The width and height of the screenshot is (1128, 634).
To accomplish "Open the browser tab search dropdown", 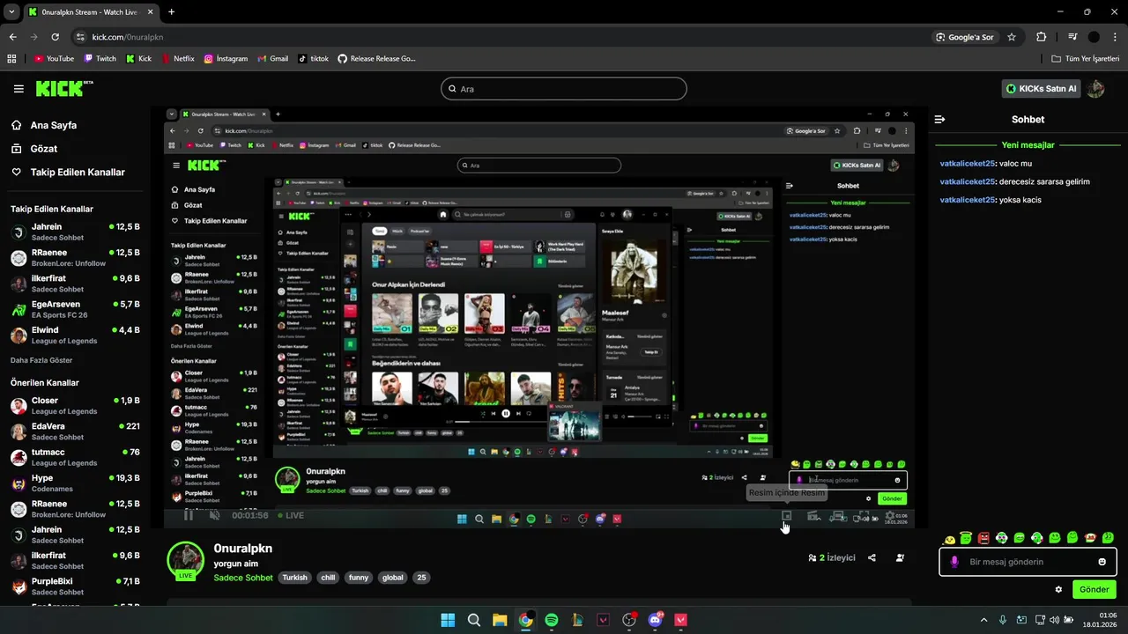I will click(11, 12).
